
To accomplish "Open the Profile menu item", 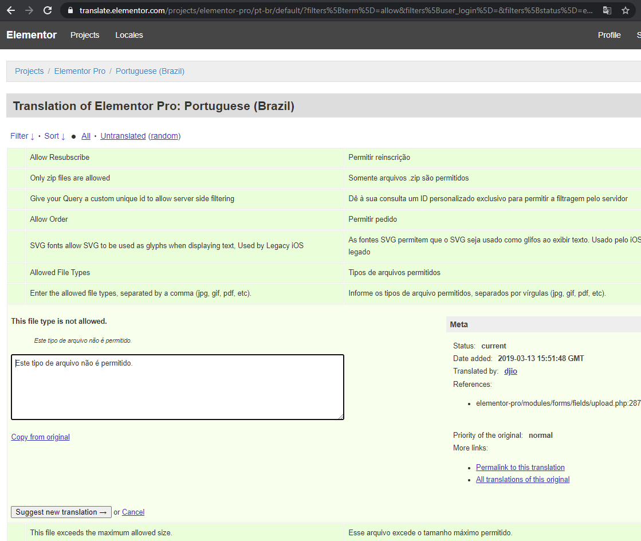I will pyautogui.click(x=609, y=35).
